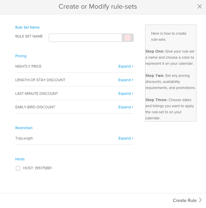
Task: Select the LENGTH-OF-STAY DISCOUNT row label
Action: (40, 80)
